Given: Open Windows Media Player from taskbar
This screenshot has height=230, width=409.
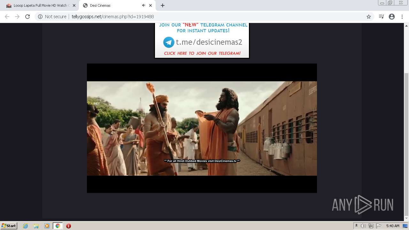Looking at the screenshot, I should click(x=47, y=226).
